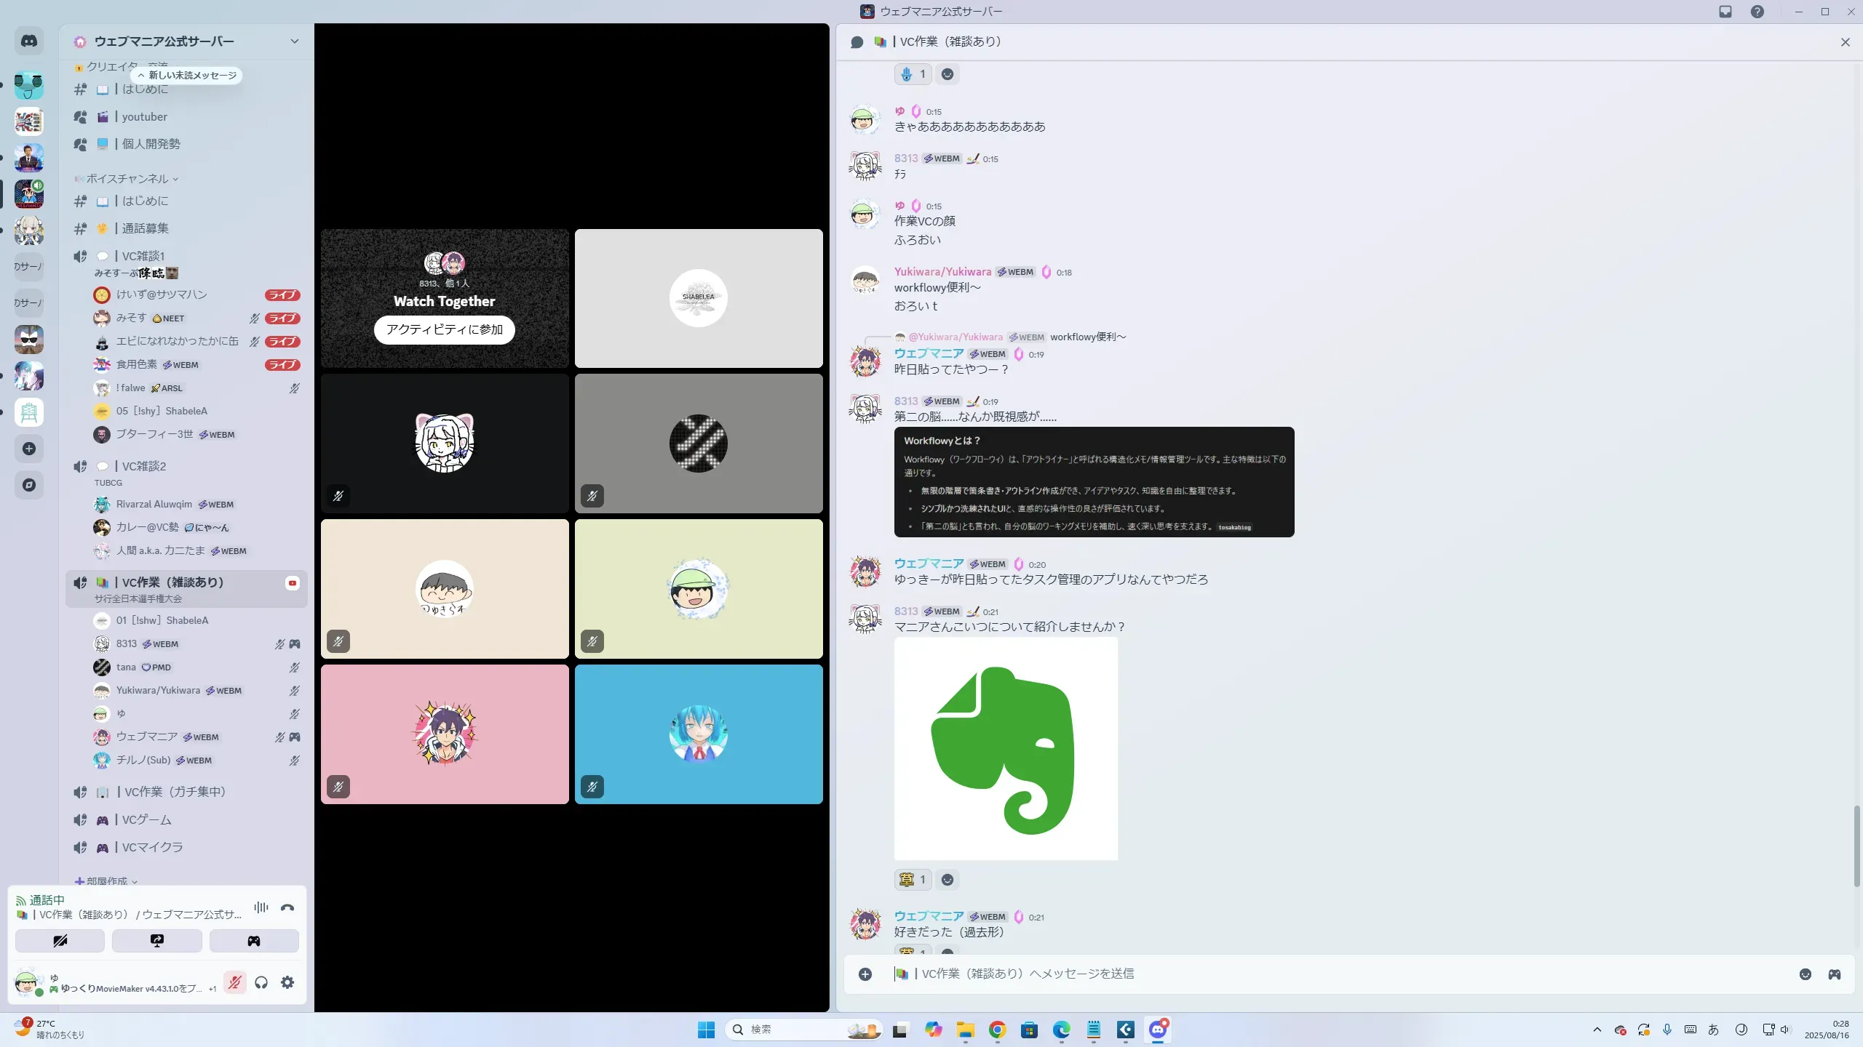This screenshot has width=1863, height=1047.
Task: Click アクティビティに参加 button
Action: [444, 329]
